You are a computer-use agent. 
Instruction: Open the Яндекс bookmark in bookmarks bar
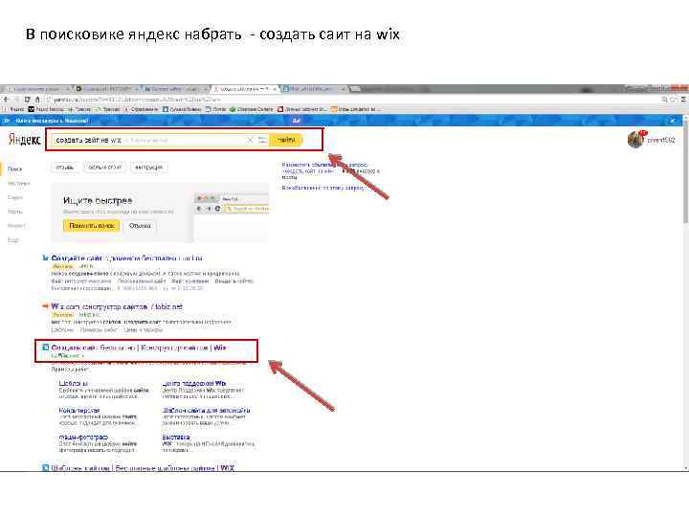(13, 109)
